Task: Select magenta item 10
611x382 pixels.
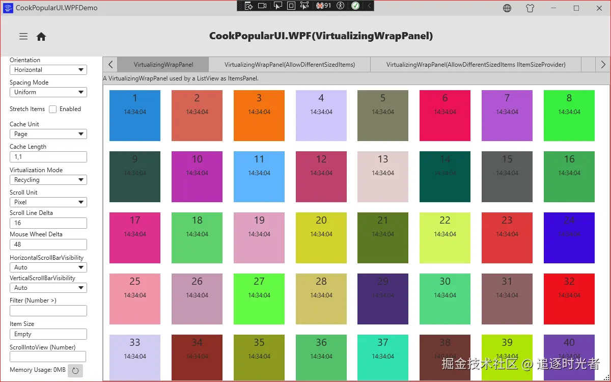Action: click(197, 177)
